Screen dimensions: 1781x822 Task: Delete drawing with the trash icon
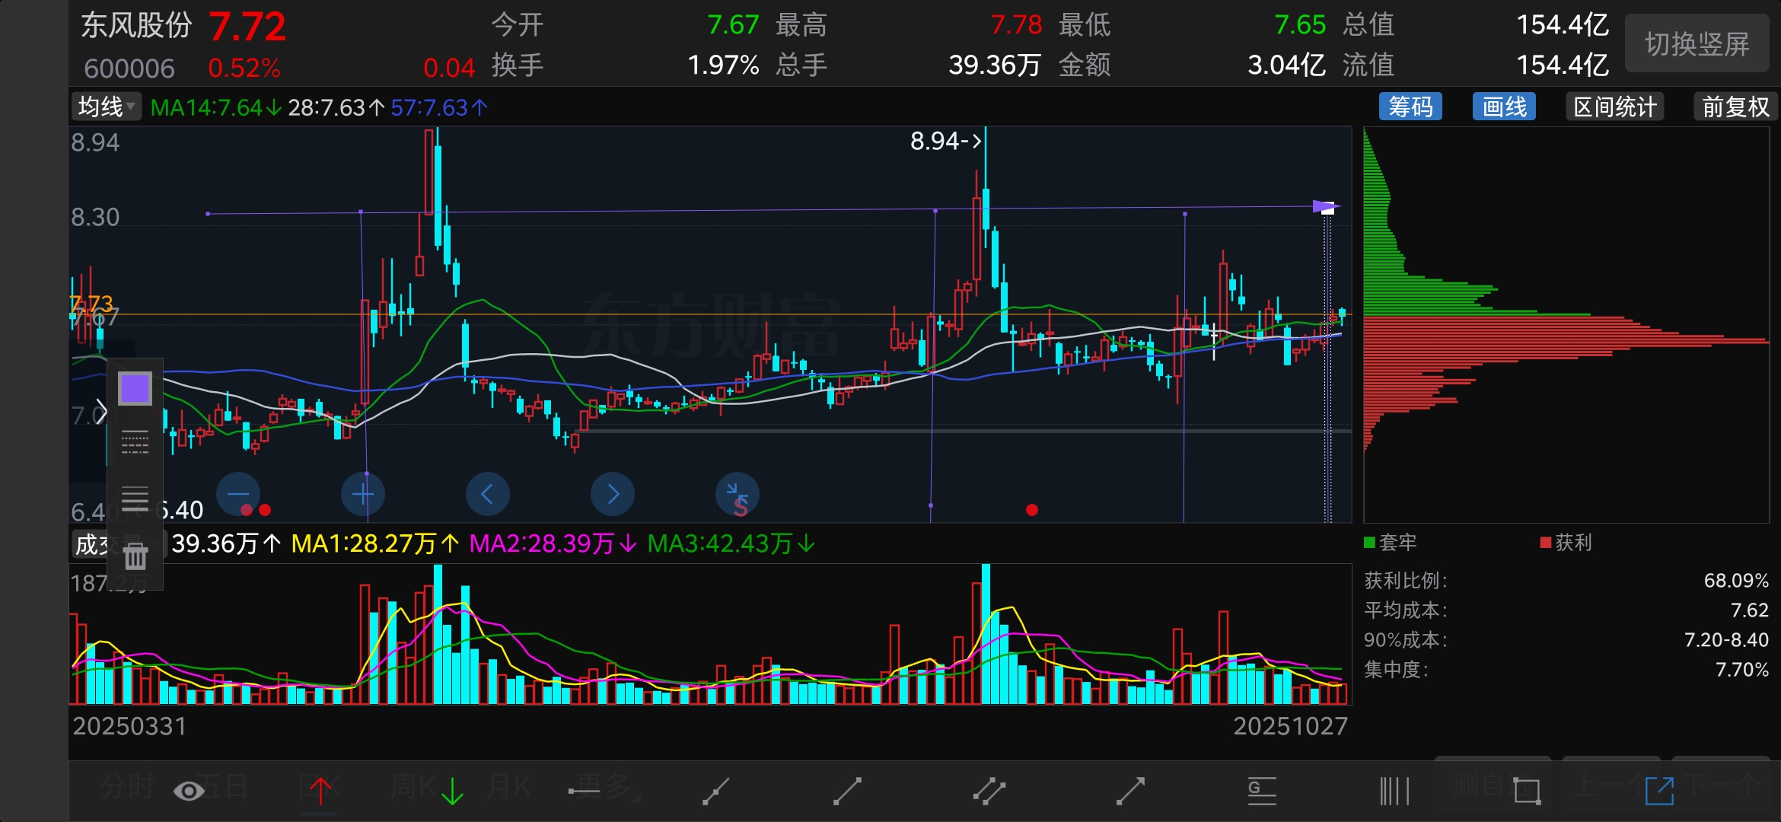(135, 556)
